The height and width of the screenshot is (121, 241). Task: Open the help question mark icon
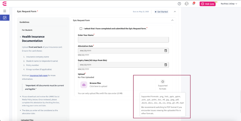click(179, 4)
